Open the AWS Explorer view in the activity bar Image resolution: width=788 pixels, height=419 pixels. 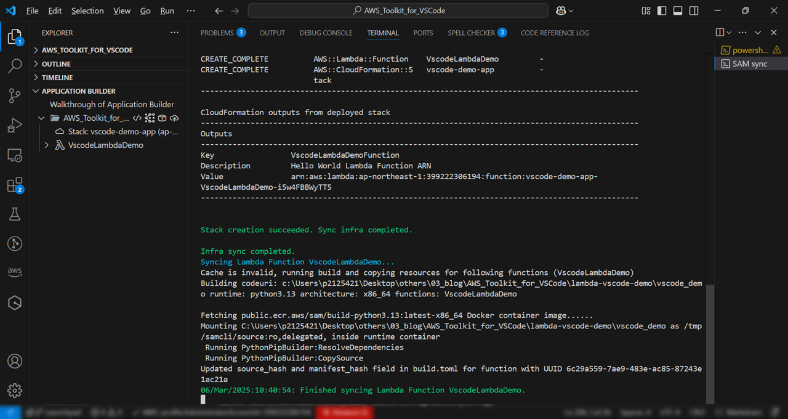click(x=15, y=271)
